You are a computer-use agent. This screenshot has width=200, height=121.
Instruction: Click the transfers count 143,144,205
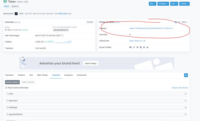coord(40,48)
